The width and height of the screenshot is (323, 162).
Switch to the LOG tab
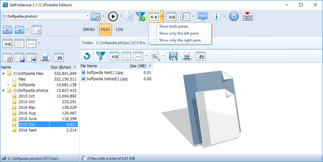120,30
